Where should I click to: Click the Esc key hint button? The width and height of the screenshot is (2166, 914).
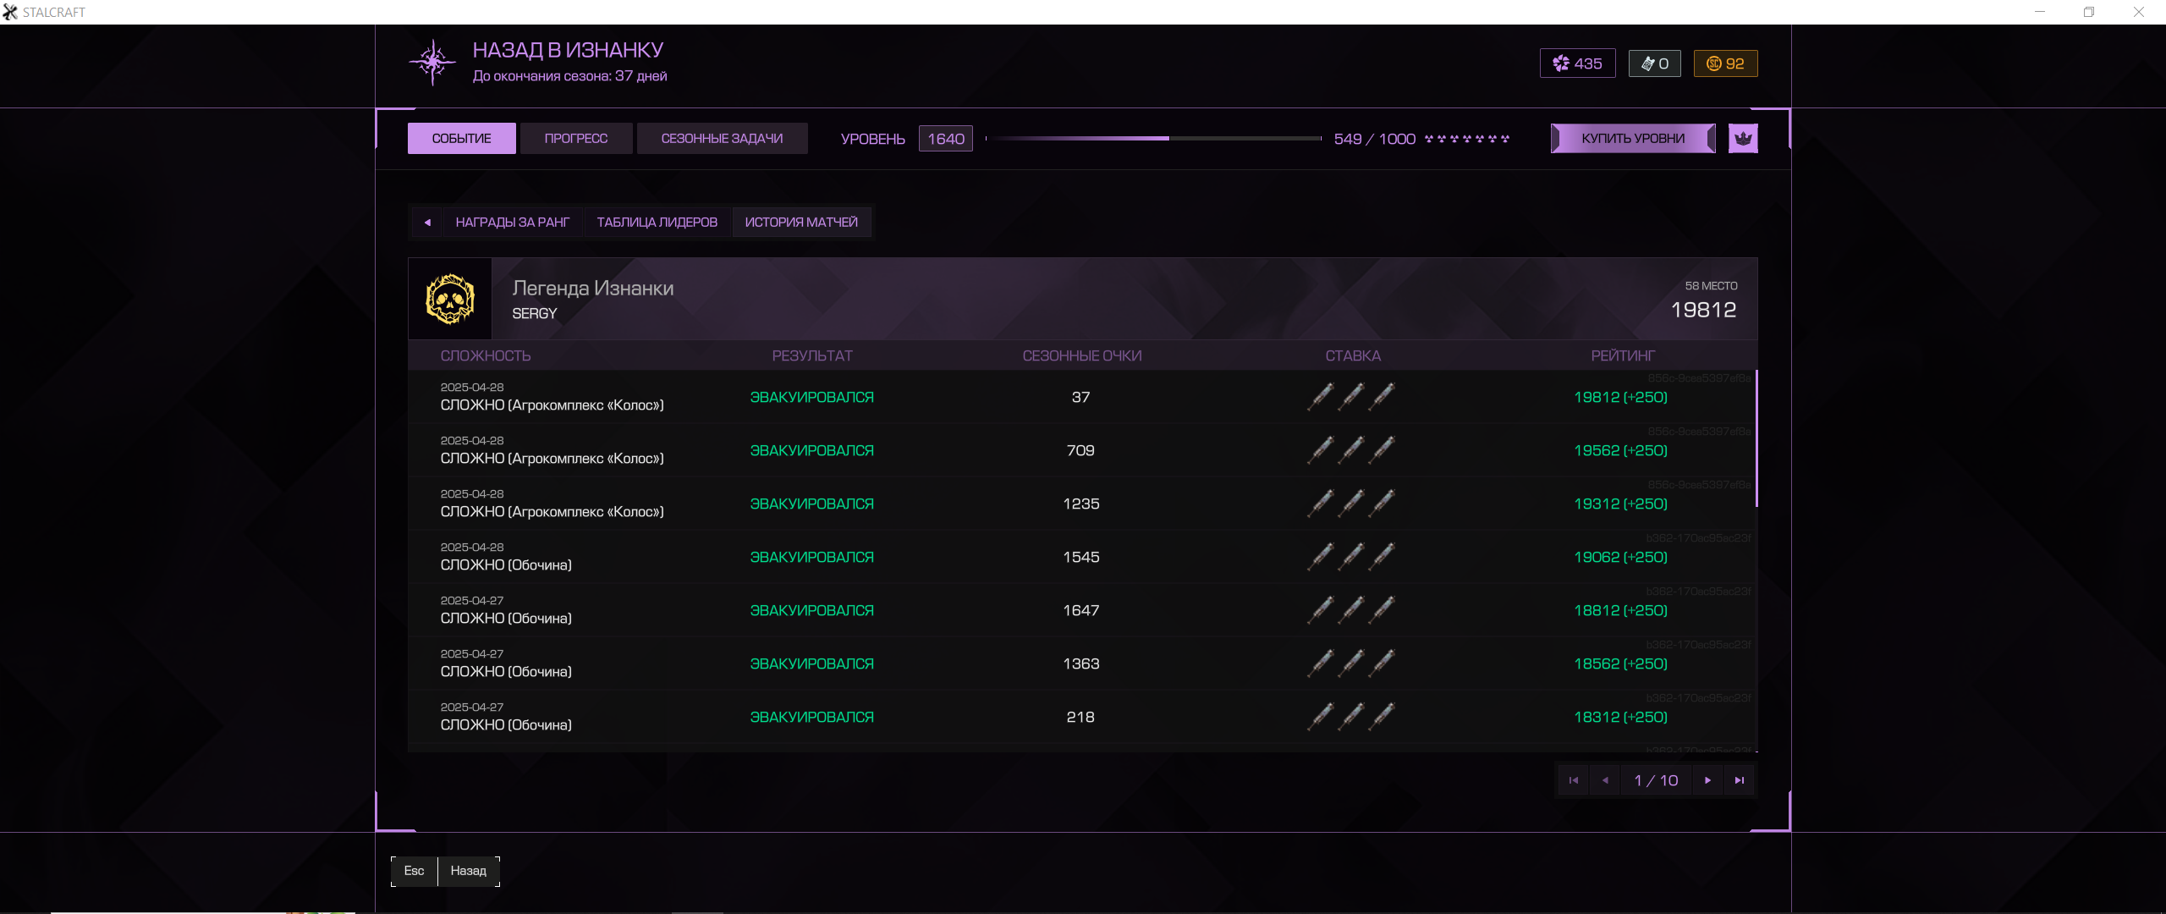[414, 871]
